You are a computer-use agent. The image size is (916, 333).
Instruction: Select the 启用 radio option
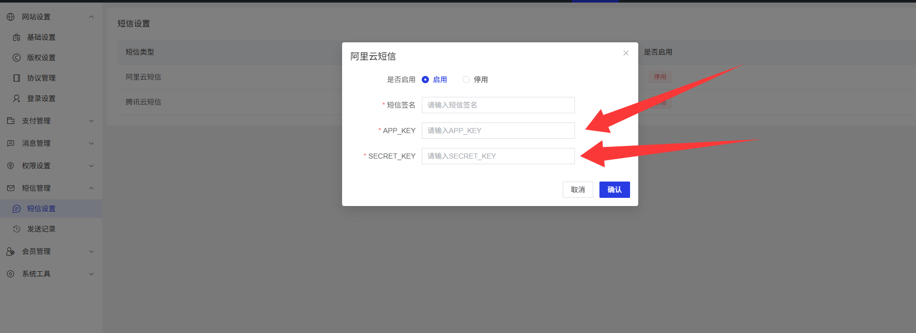click(x=435, y=80)
